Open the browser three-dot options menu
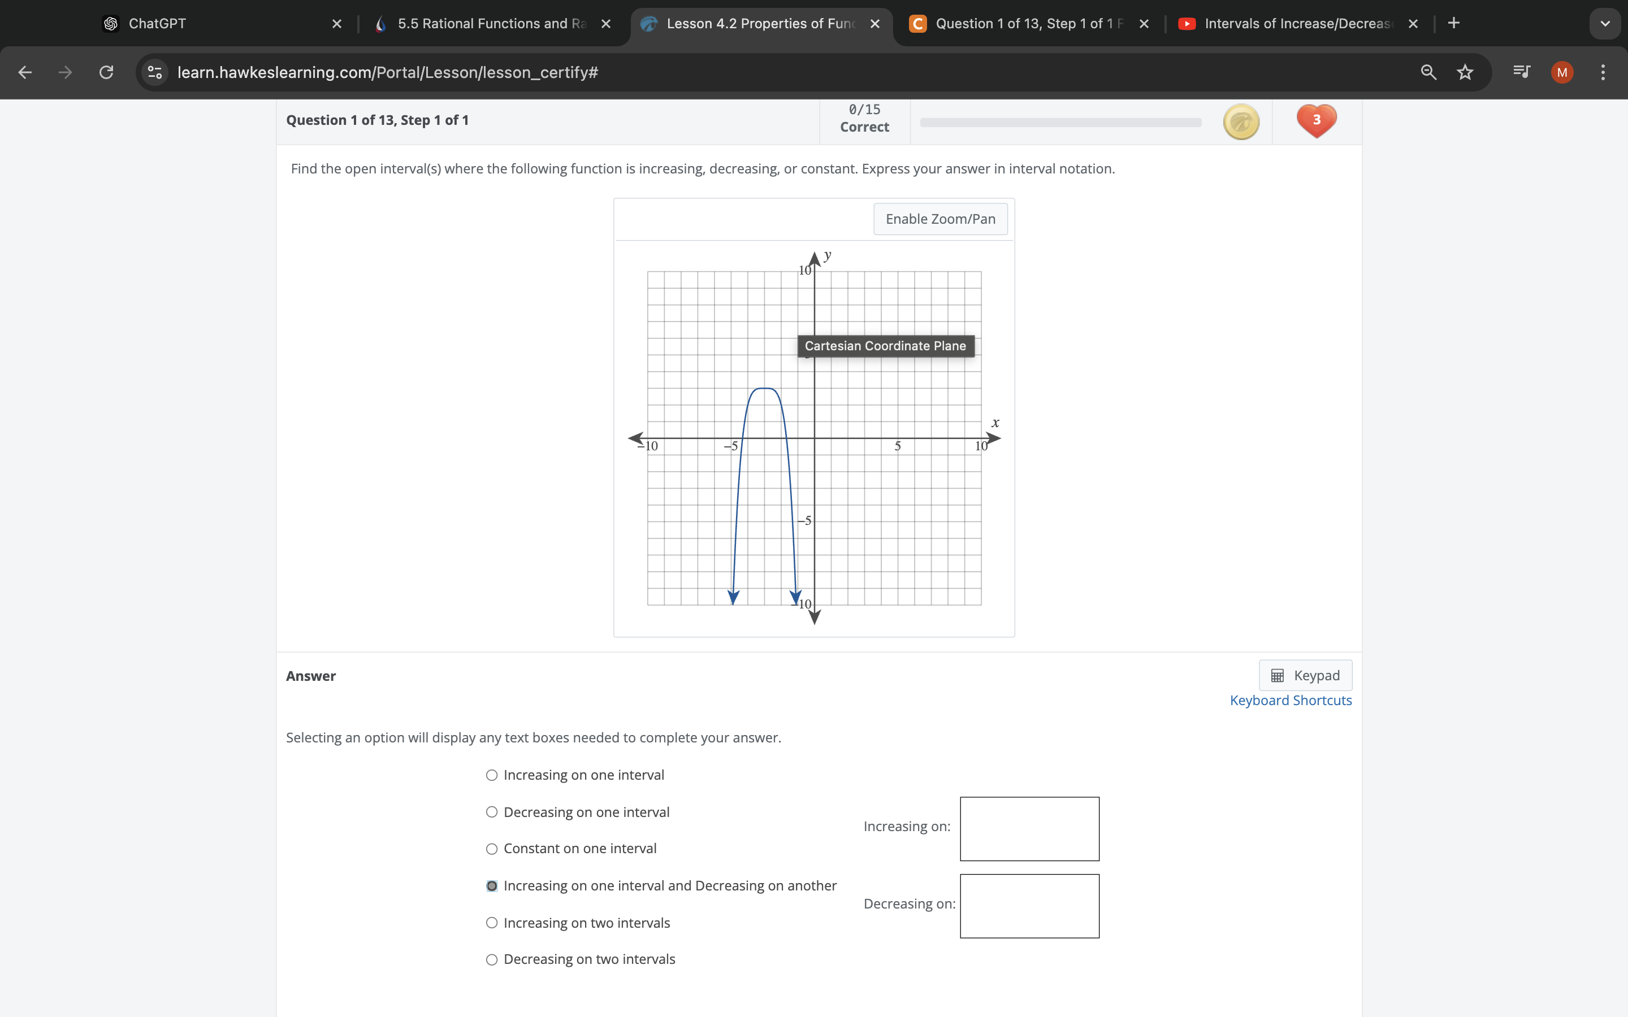Image resolution: width=1628 pixels, height=1017 pixels. coord(1603,72)
